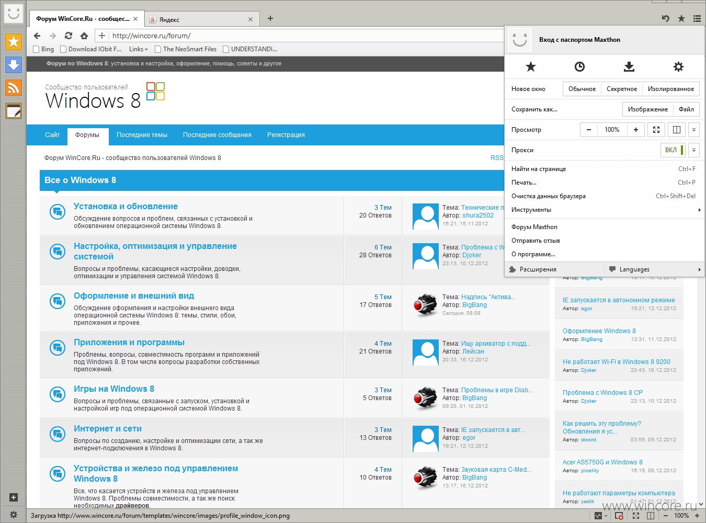
Task: Expand Инструменты submenu
Action: pos(605,210)
